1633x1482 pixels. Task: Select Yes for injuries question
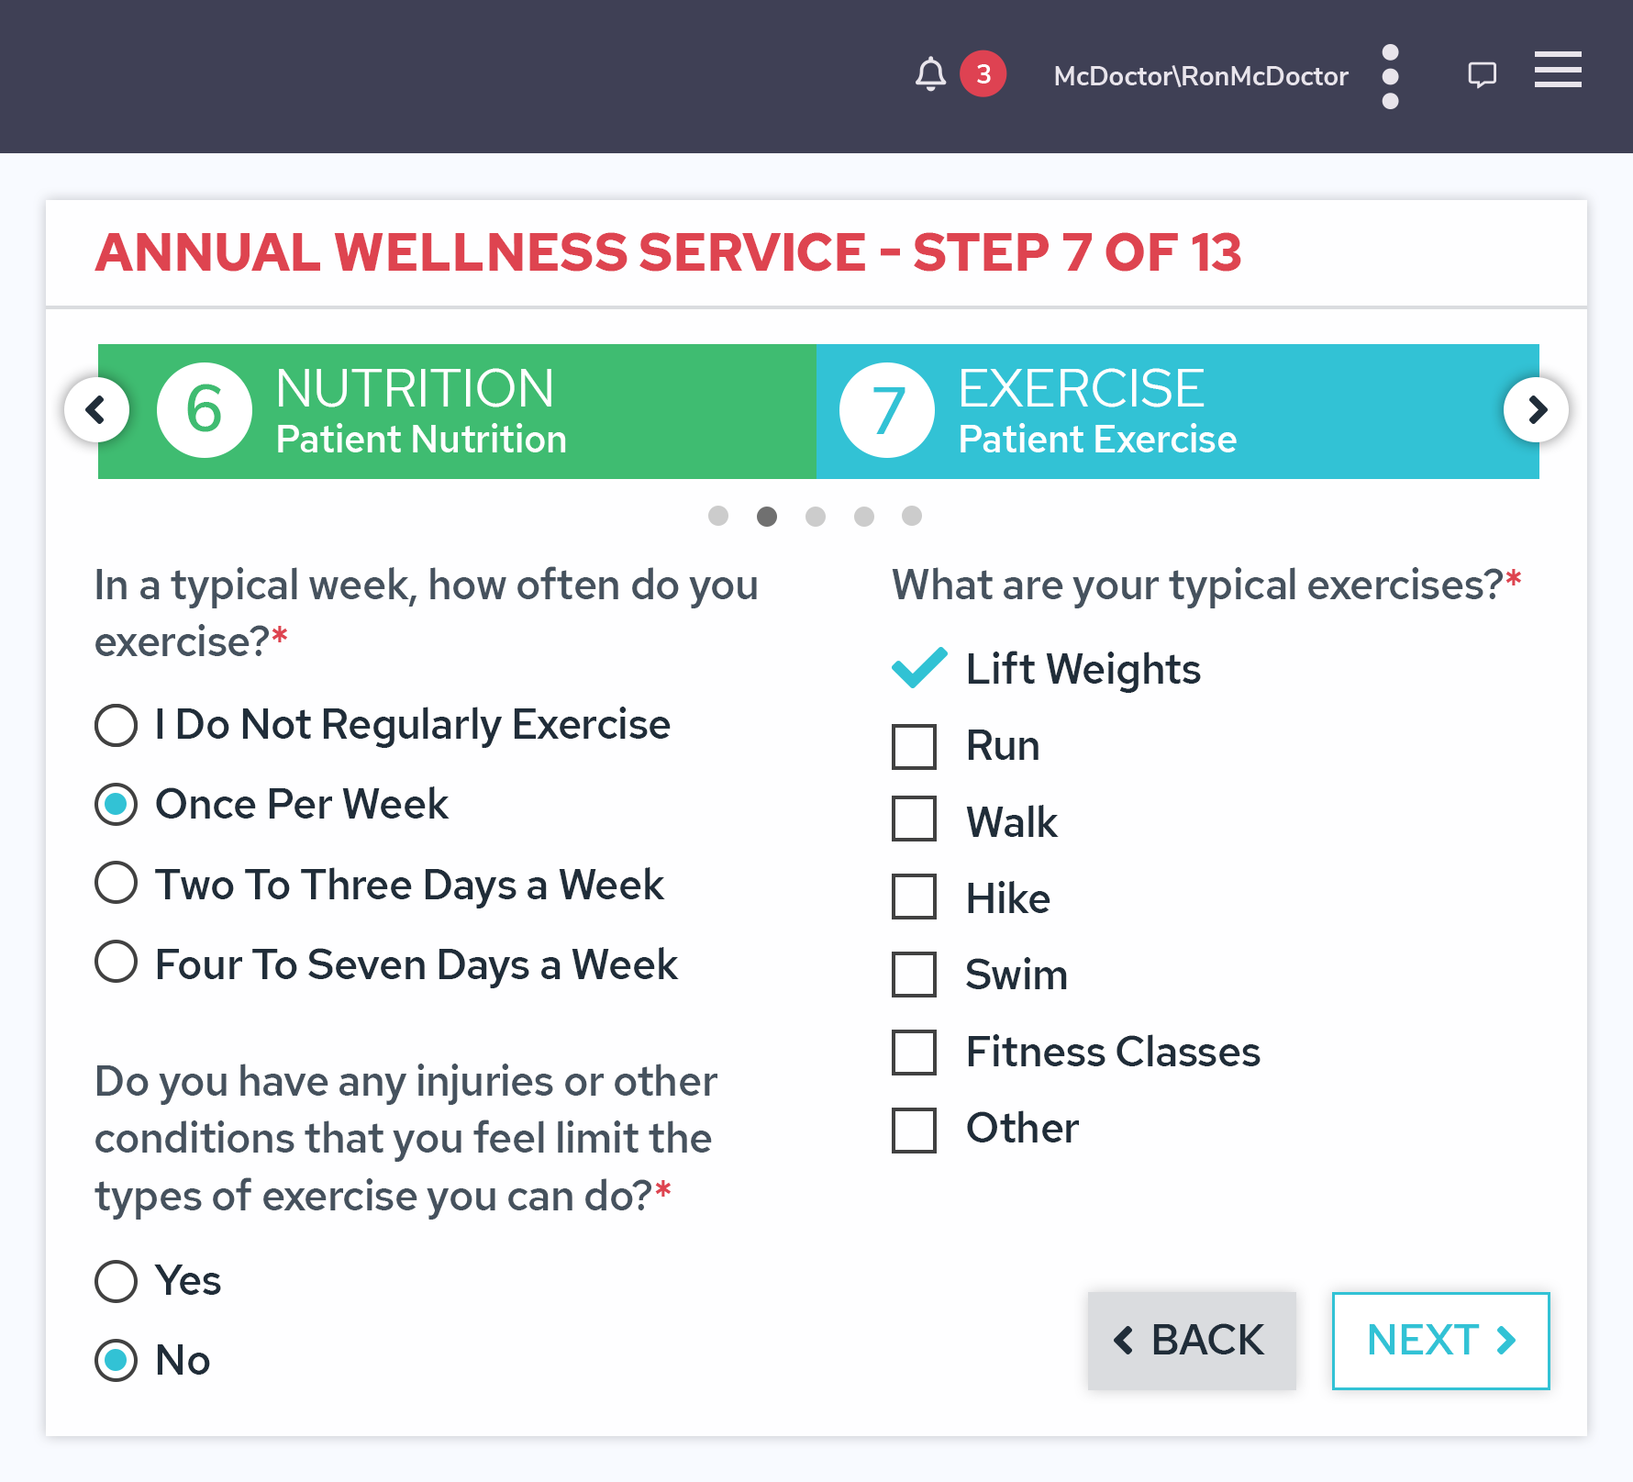[116, 1281]
